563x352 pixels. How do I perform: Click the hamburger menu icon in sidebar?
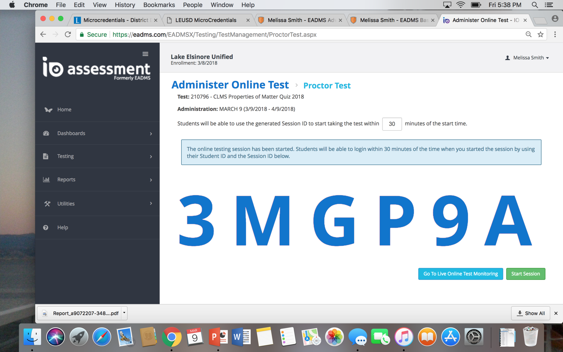click(x=145, y=54)
